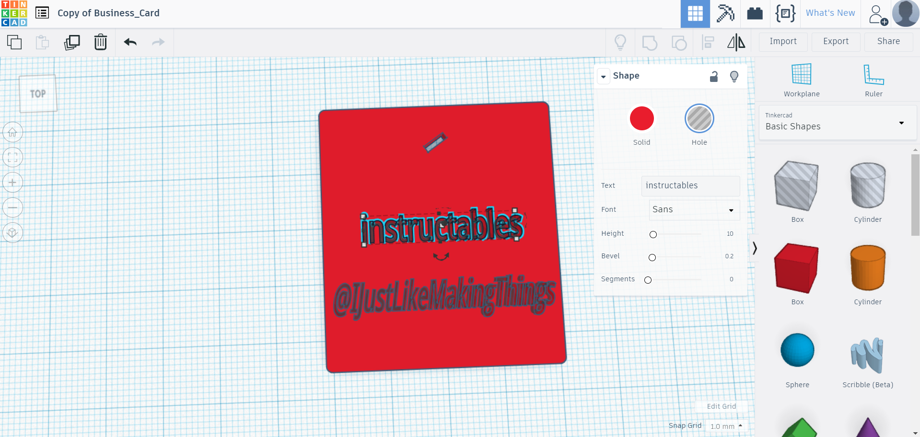Viewport: 920px width, 437px height.
Task: Collapse the Shape panel arrow
Action: (x=604, y=76)
